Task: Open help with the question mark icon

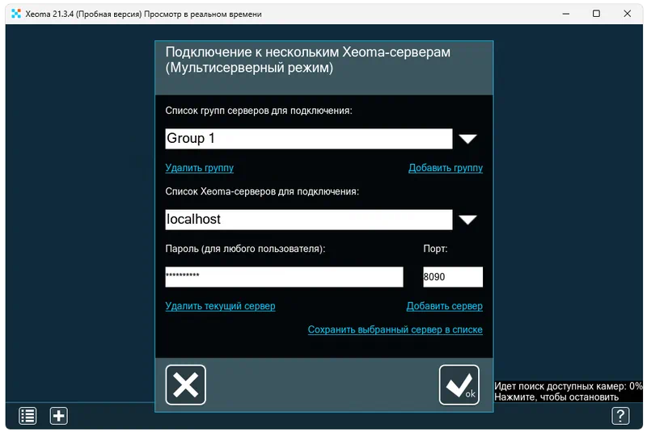Action: tap(620, 416)
